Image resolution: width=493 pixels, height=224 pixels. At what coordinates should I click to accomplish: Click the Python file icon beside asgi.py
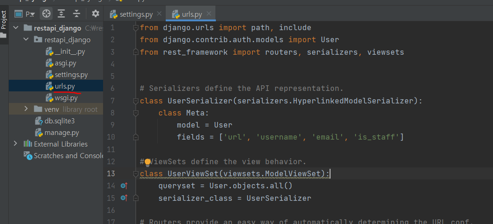(x=49, y=64)
